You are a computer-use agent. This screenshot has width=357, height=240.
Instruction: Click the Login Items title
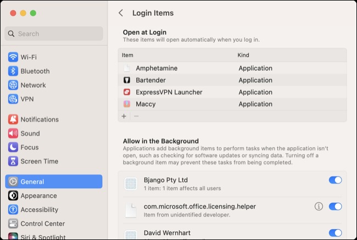[153, 13]
